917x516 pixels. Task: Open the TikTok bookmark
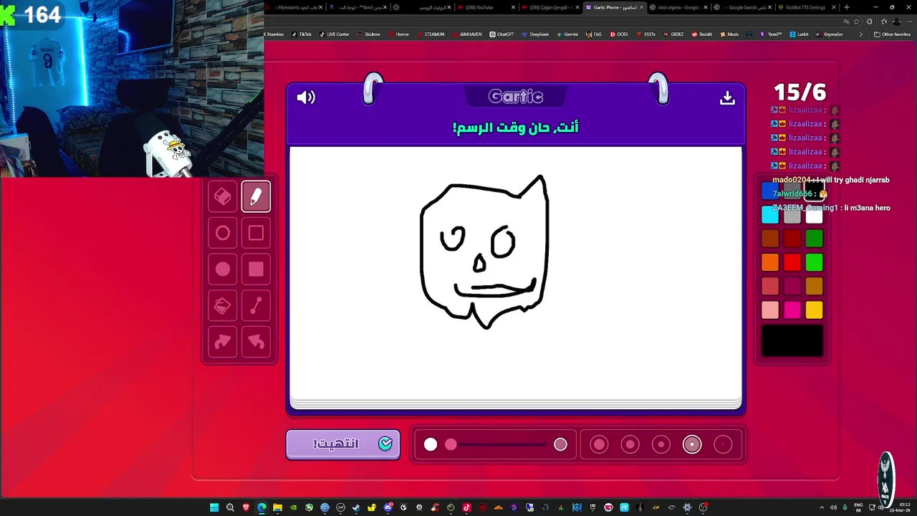pyautogui.click(x=302, y=34)
